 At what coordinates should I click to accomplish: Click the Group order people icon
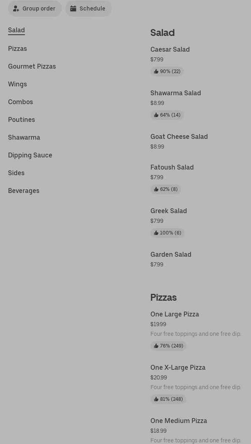coord(16,8)
